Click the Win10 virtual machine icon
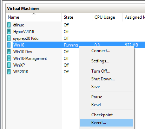This screenshot has width=145, height=129. click(9, 45)
